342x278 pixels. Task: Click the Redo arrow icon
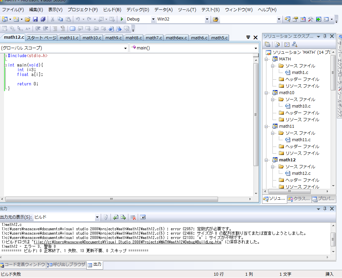click(x=89, y=19)
